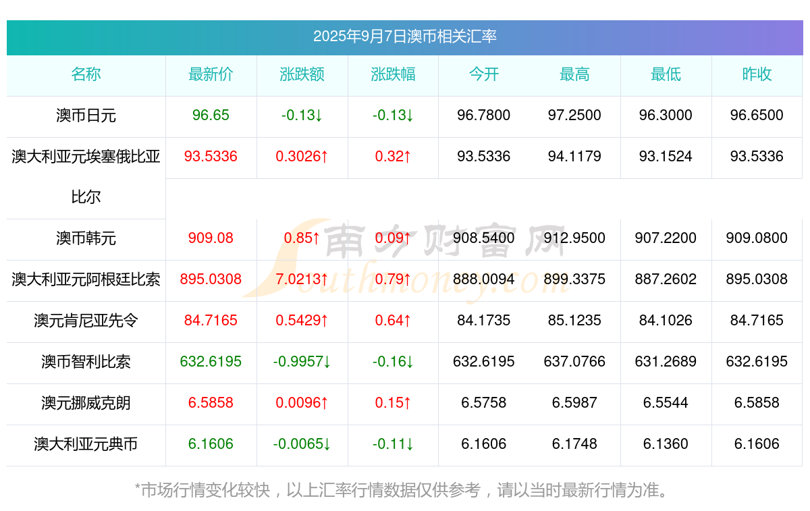Click low price 631.2689

666,361
